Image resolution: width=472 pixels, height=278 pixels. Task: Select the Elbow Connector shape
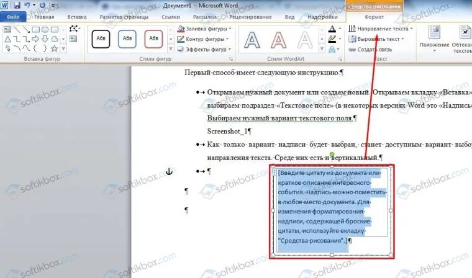tap(17, 39)
